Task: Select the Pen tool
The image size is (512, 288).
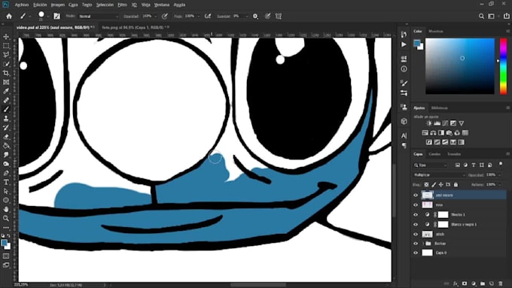Action: coord(6,173)
